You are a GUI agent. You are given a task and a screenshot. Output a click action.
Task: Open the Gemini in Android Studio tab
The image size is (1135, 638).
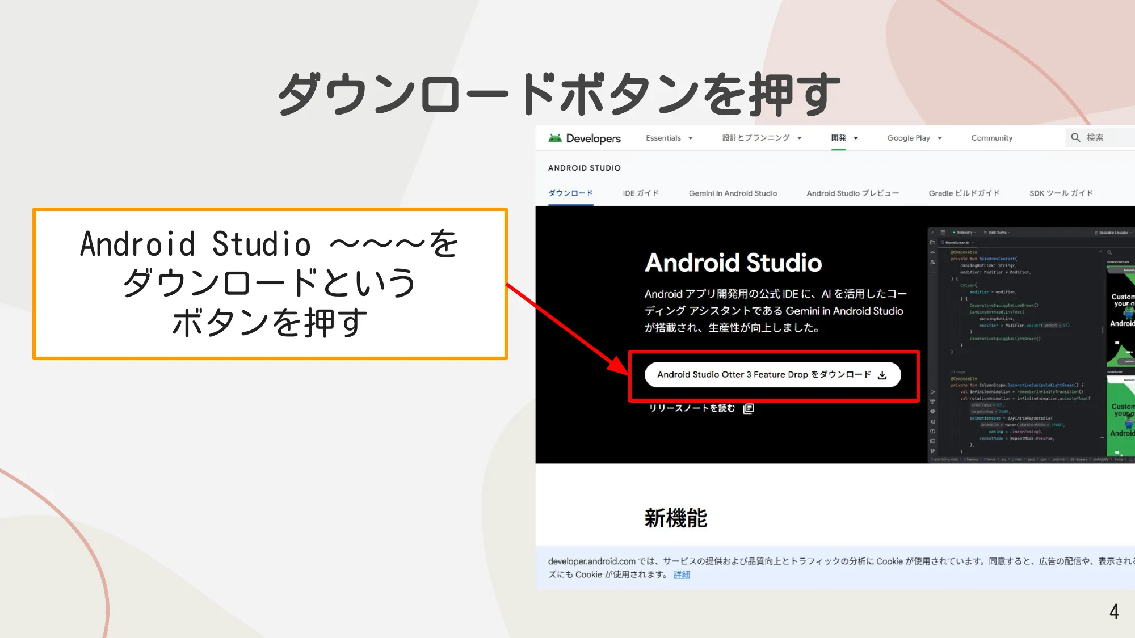click(733, 193)
